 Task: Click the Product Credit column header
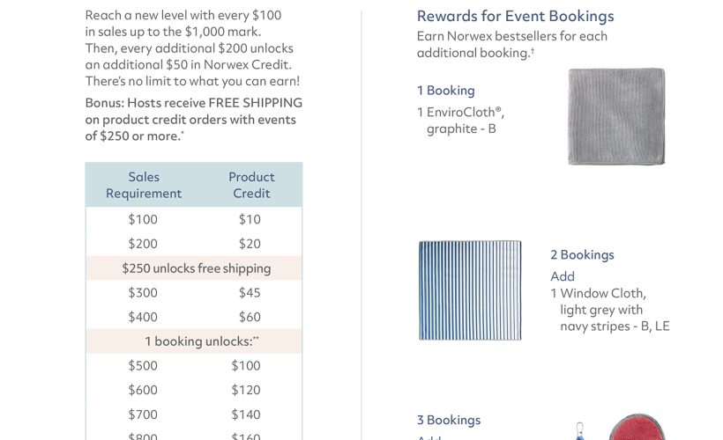(251, 185)
